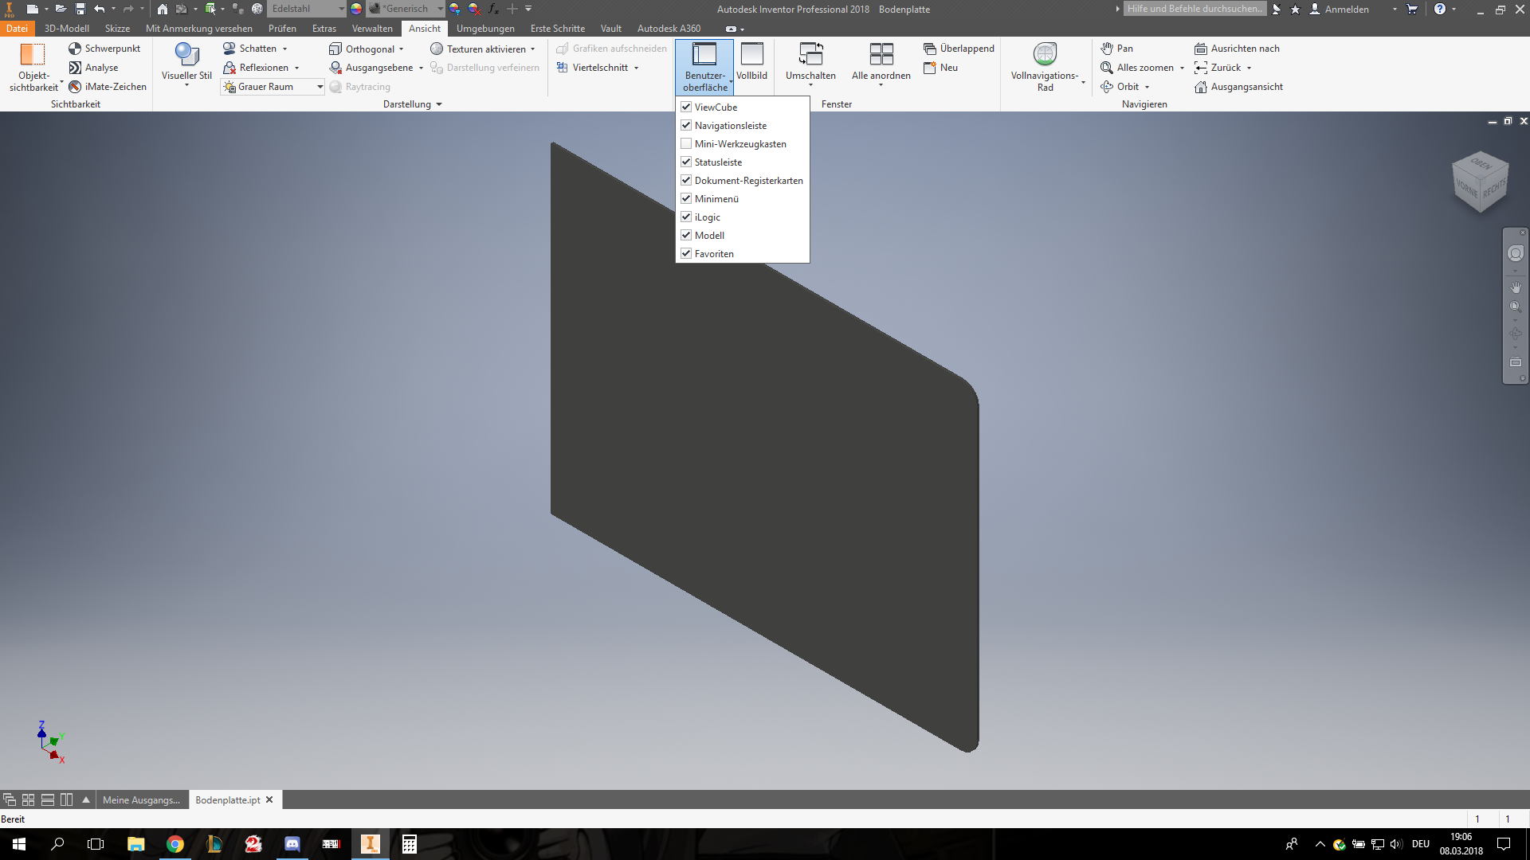Screen dimensions: 1530x860
Task: Expand the Orthogonal projection dropdown
Action: pyautogui.click(x=402, y=49)
